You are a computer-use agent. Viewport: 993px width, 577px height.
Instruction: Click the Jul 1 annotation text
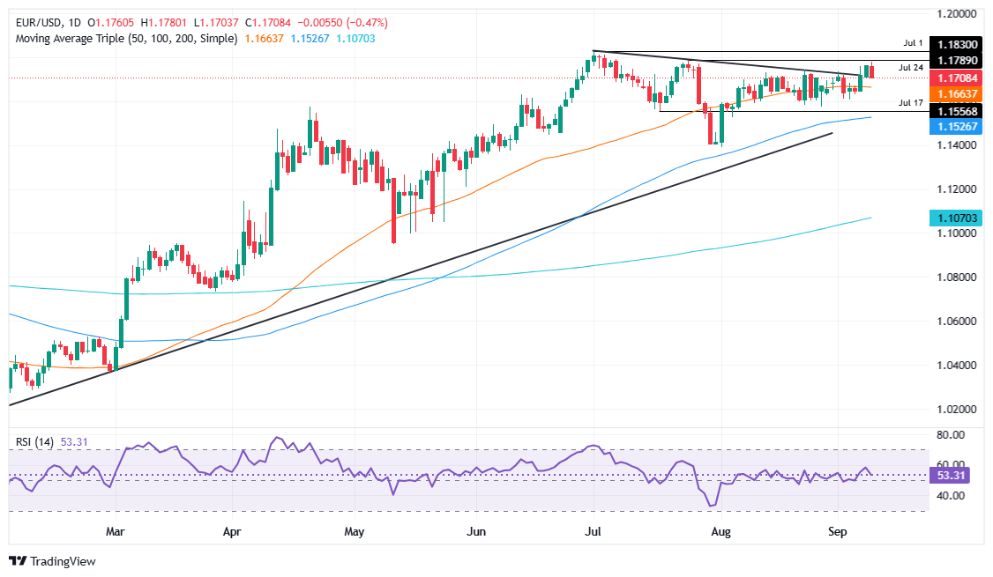click(913, 43)
